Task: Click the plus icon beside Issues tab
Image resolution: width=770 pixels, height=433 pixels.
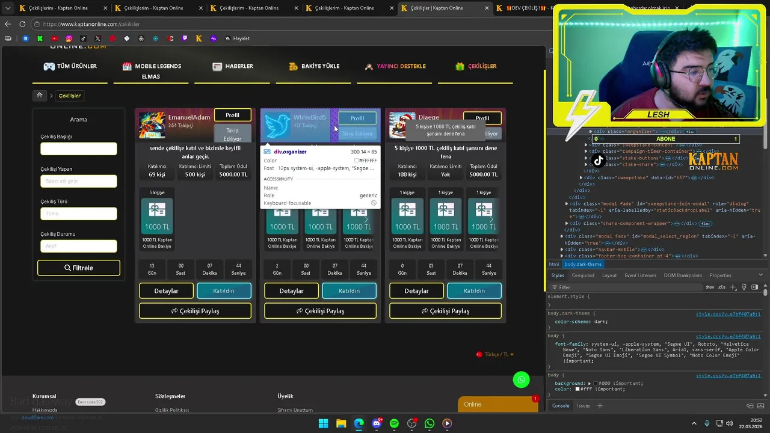Action: (600, 406)
